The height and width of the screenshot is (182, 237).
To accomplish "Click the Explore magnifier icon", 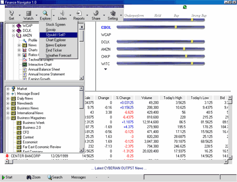I will [x=45, y=13].
